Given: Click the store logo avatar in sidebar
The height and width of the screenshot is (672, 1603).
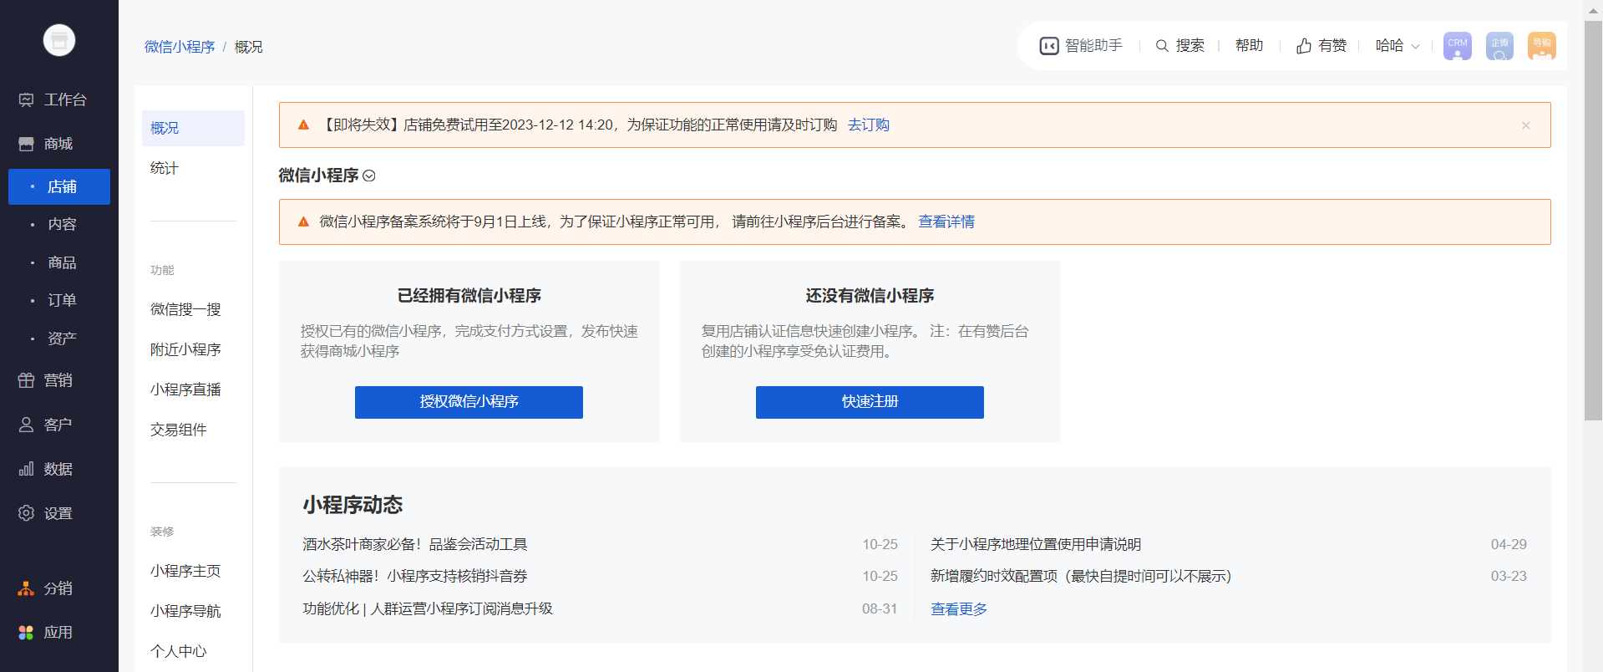Looking at the screenshot, I should [59, 40].
